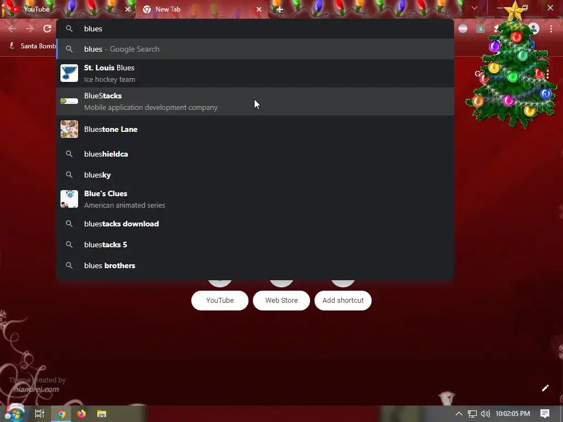Click the striped flag extension icon
563x422 pixels.
pyautogui.click(x=463, y=29)
